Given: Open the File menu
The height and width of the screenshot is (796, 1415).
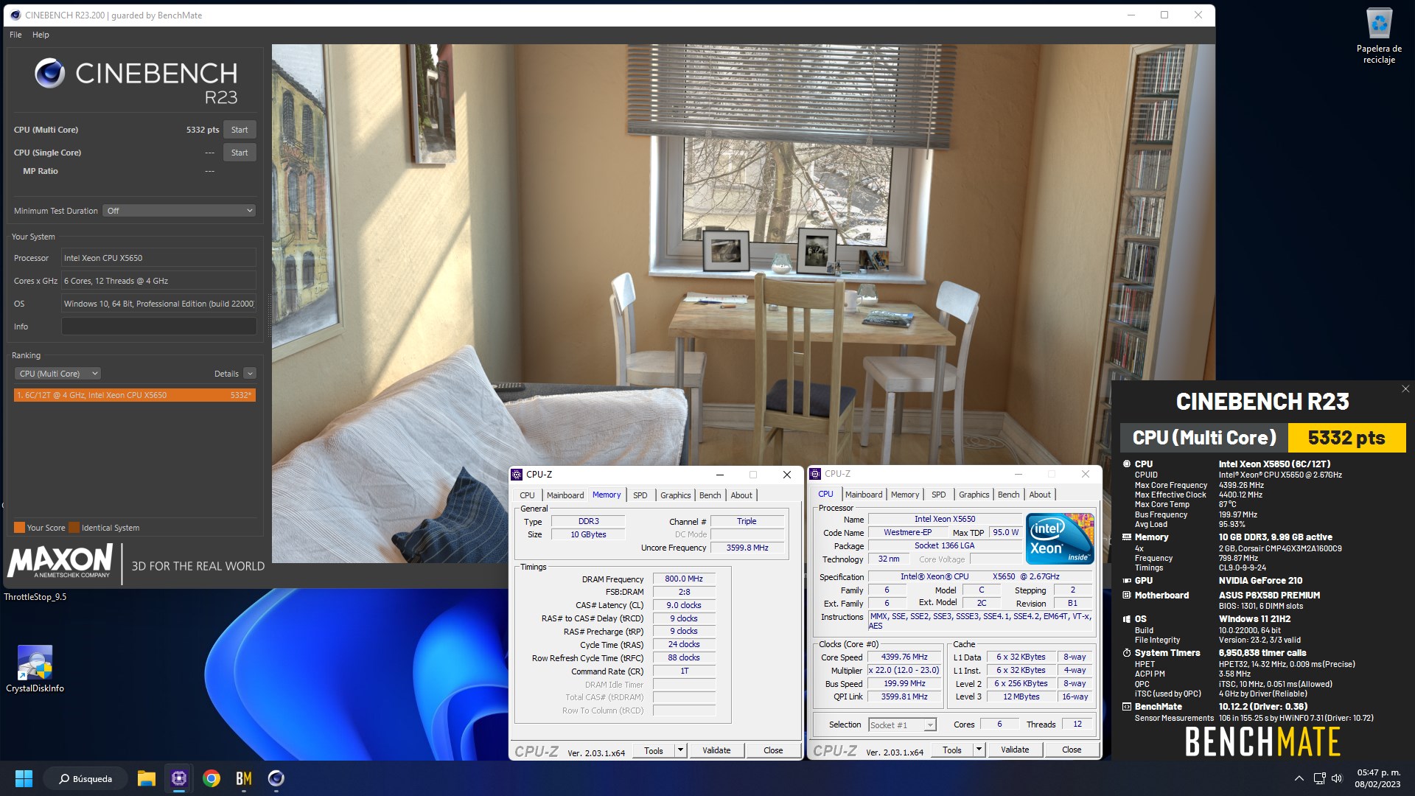Looking at the screenshot, I should (x=15, y=35).
